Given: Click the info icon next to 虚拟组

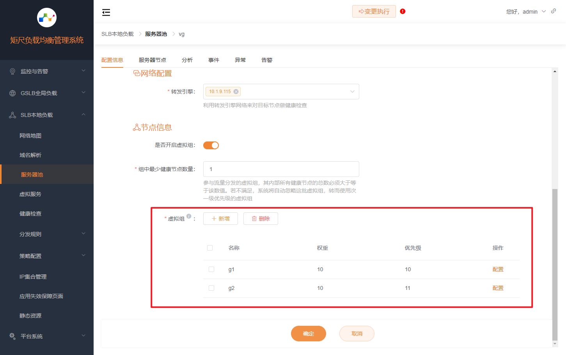Looking at the screenshot, I should pos(189,216).
